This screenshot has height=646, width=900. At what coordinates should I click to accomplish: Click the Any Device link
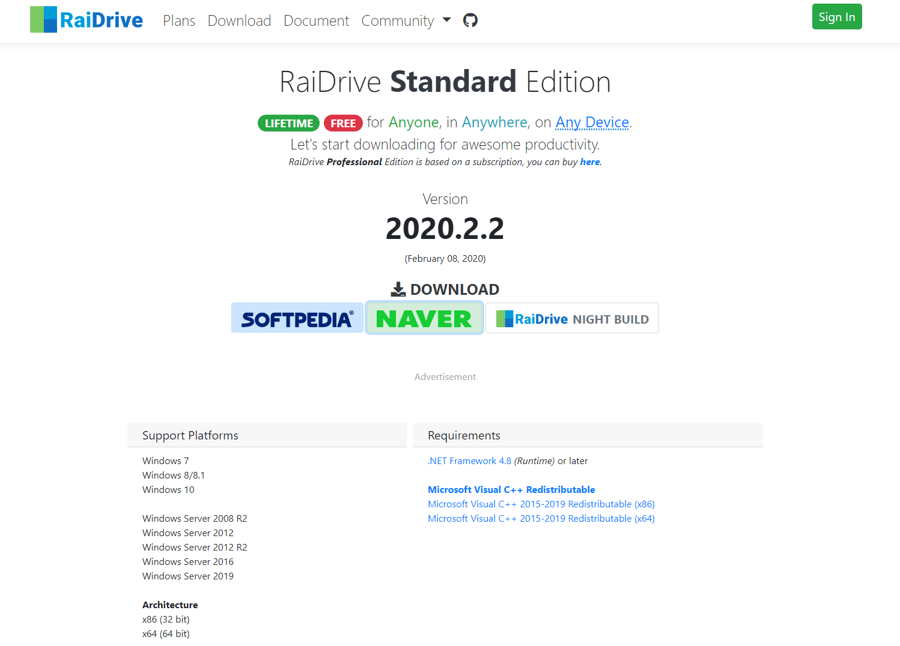pyautogui.click(x=592, y=122)
